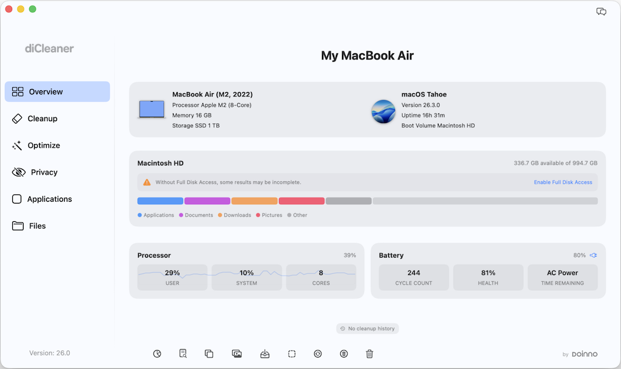621x369 pixels.
Task: Open the Files section in sidebar
Action: click(x=37, y=226)
